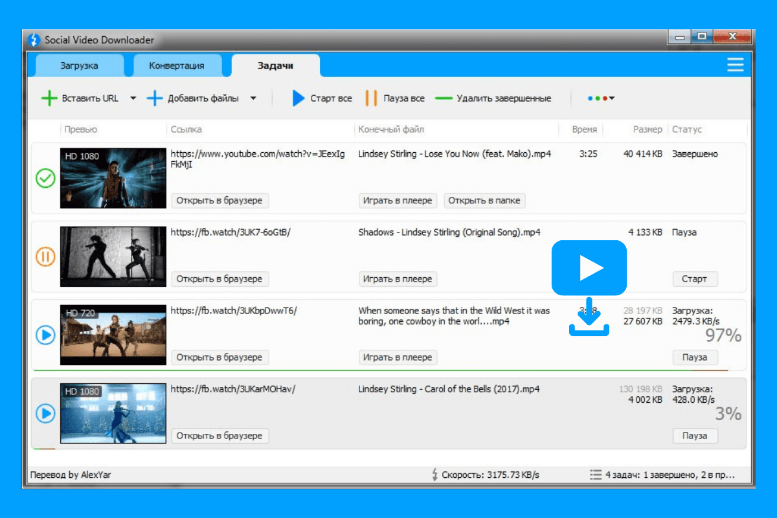Screen dimensions: 777x518
Task: Click the Перевод by AlexYar text
Action: coord(71,475)
